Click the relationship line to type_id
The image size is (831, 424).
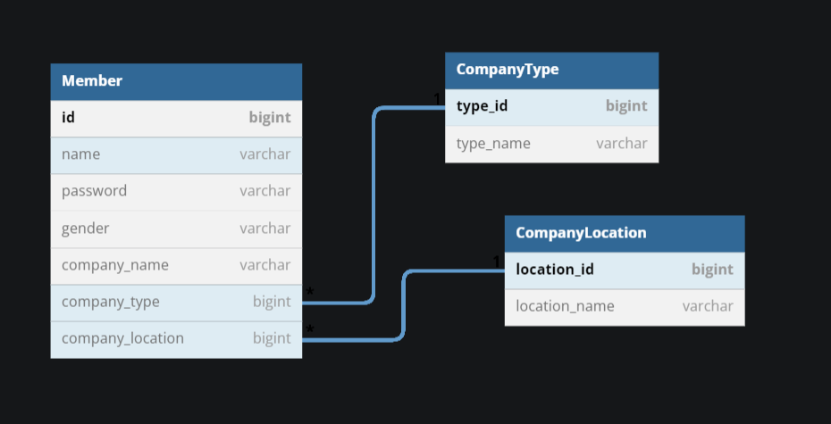tap(374, 205)
